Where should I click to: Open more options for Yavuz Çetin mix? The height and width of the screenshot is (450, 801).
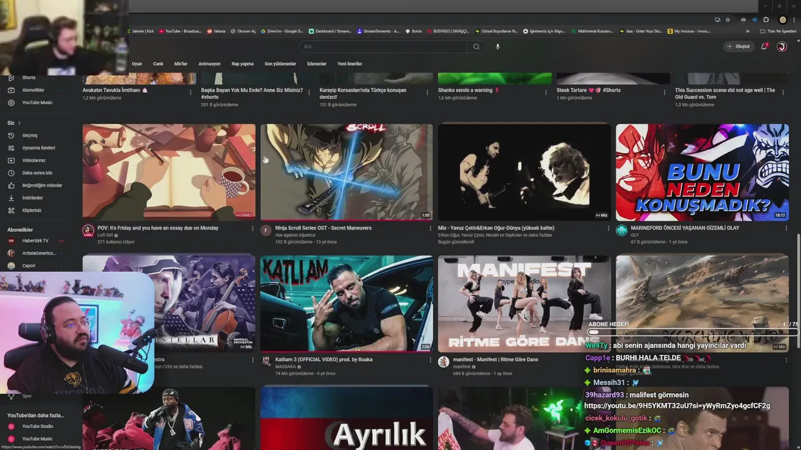point(608,229)
